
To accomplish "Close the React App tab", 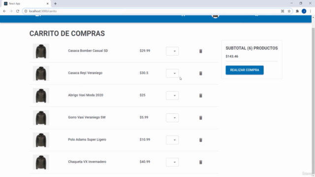I will [x=47, y=3].
